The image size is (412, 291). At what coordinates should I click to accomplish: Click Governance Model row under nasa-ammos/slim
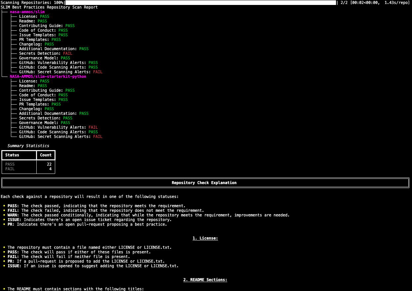click(45, 58)
